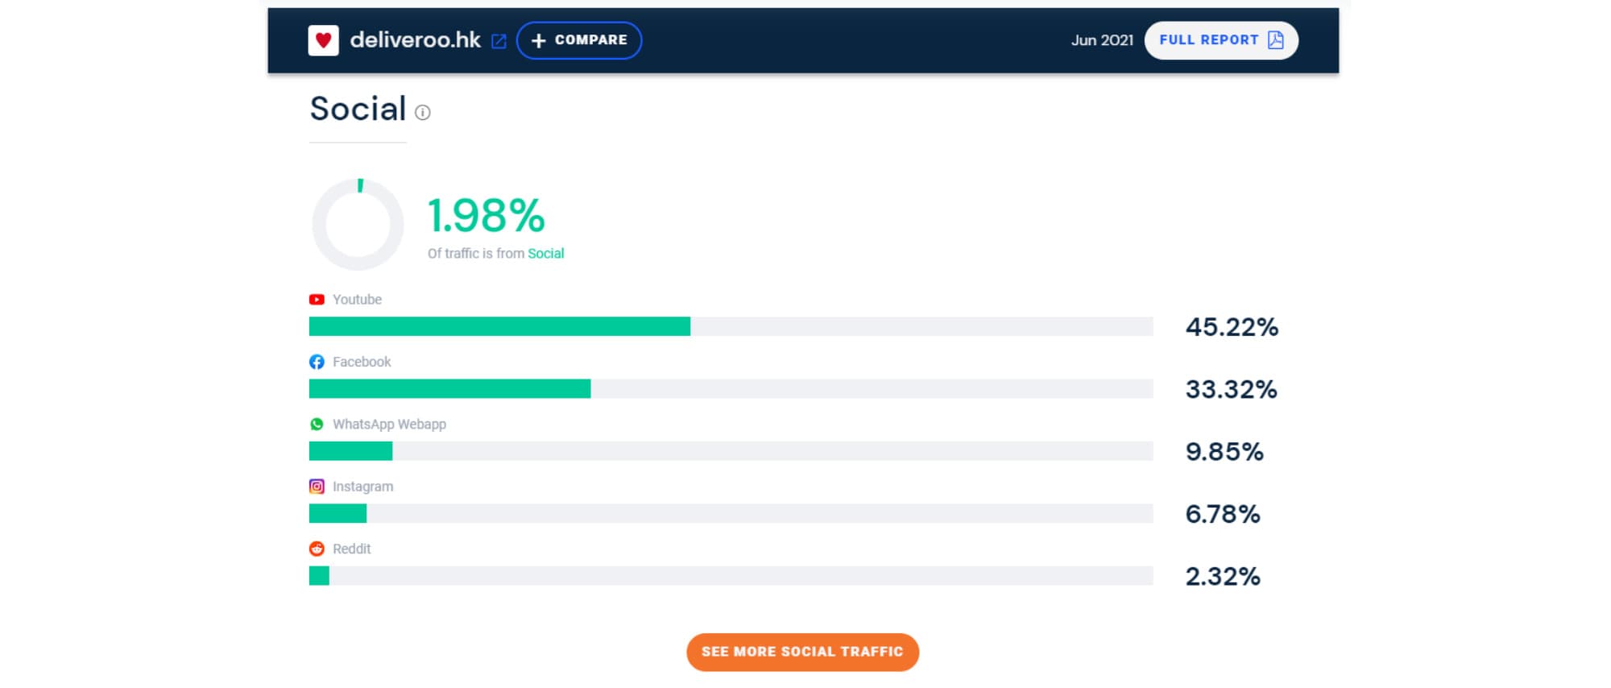The image size is (1611, 688).
Task: Click the 1.98% traffic figure
Action: 486,216
